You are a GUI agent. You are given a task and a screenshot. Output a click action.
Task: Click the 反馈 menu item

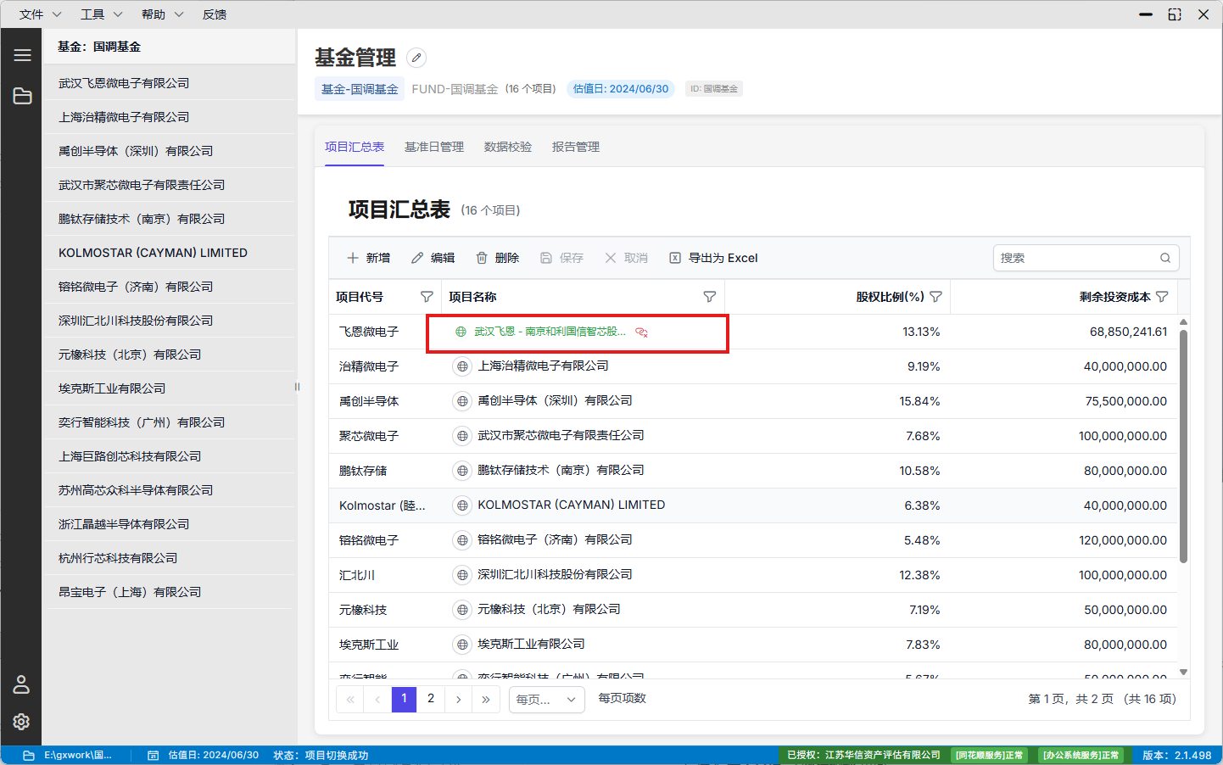[x=215, y=14]
